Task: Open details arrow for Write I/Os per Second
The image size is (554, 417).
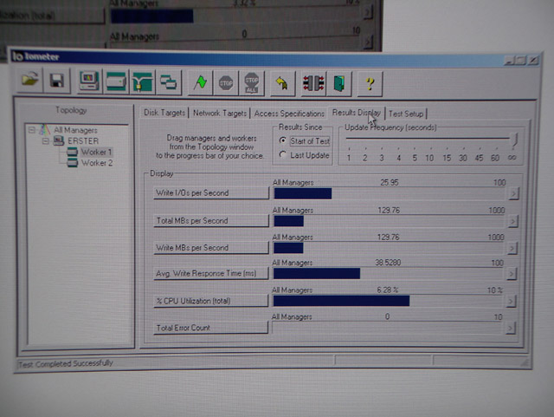Action: (x=513, y=193)
